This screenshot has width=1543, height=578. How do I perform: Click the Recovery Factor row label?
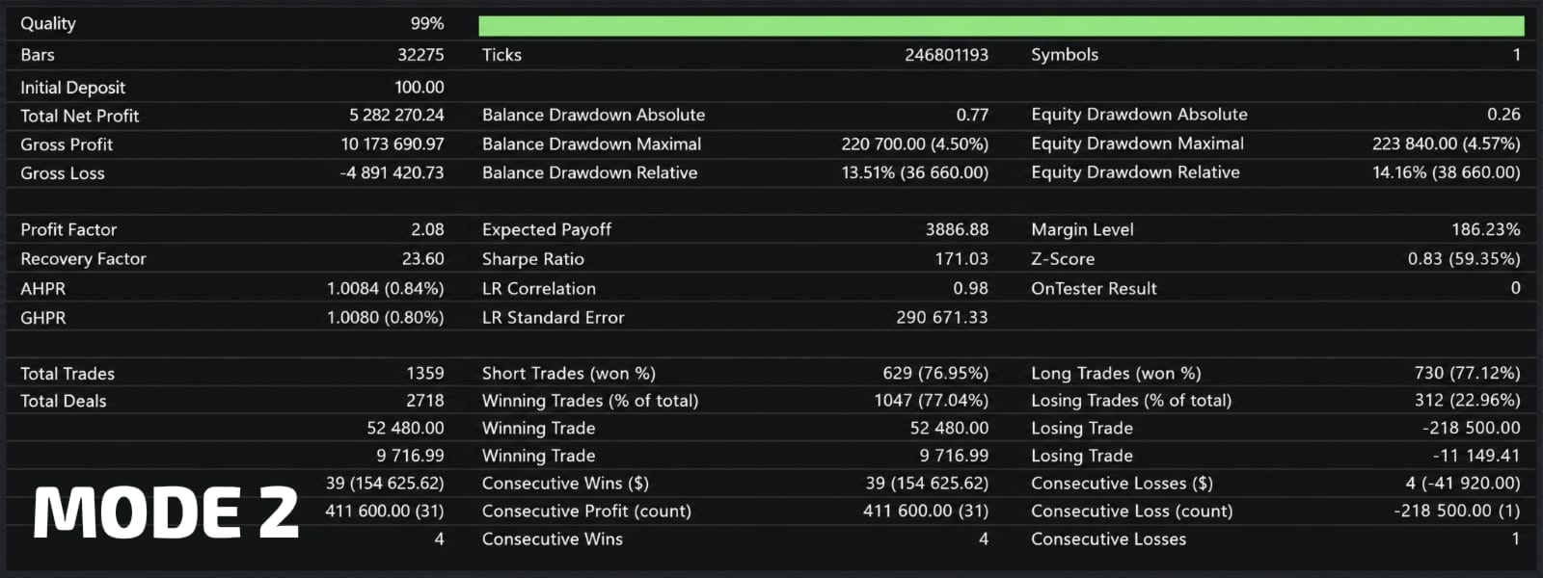pos(83,258)
